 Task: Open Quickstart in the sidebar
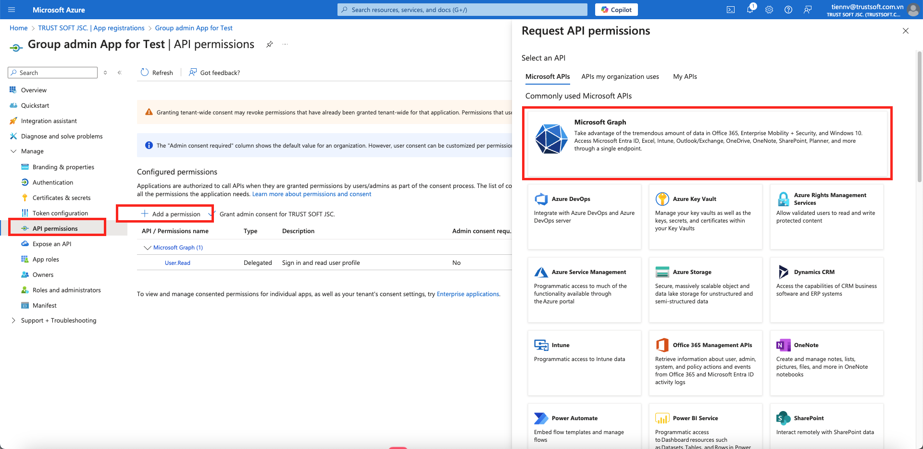point(35,105)
